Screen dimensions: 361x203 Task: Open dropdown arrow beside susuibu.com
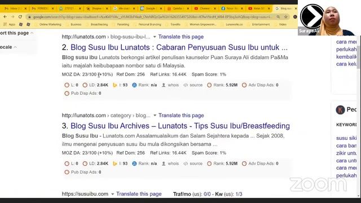coord(112,194)
